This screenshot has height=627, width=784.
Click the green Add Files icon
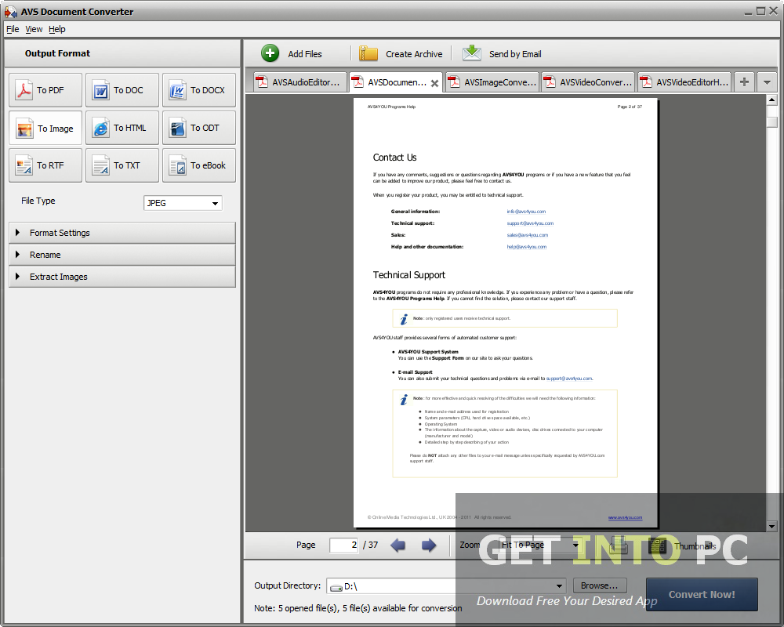270,53
